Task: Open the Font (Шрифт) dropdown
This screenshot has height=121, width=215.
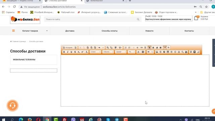Action: pyautogui.click(x=121, y=52)
